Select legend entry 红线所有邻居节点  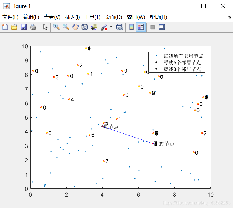(x=183, y=56)
